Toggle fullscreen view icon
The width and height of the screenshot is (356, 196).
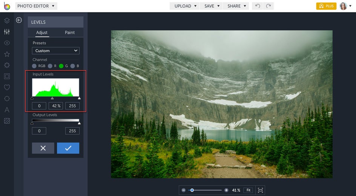pyautogui.click(x=261, y=190)
